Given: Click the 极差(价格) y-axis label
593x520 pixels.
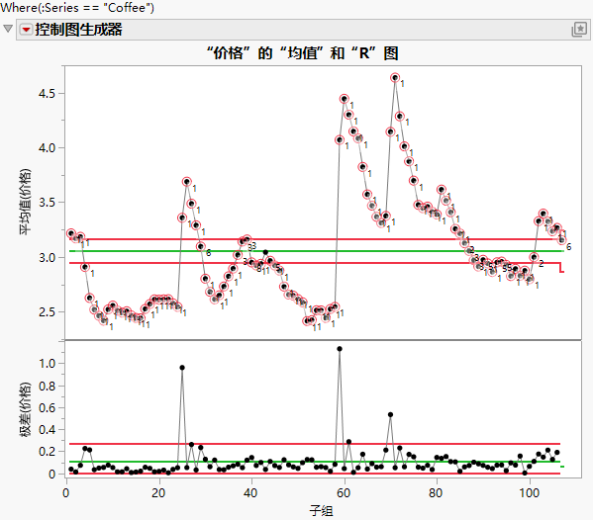Looking at the screenshot, I should tap(25, 409).
